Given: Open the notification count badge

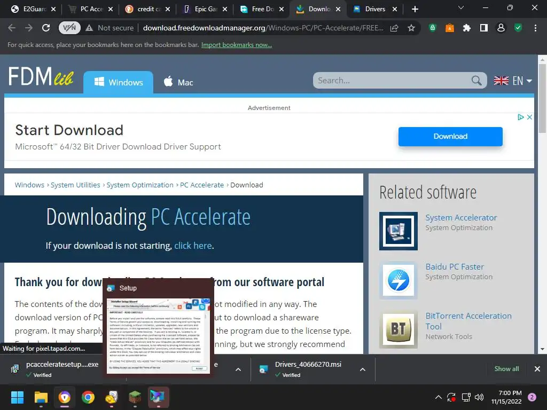Looking at the screenshot, I should pyautogui.click(x=532, y=397).
